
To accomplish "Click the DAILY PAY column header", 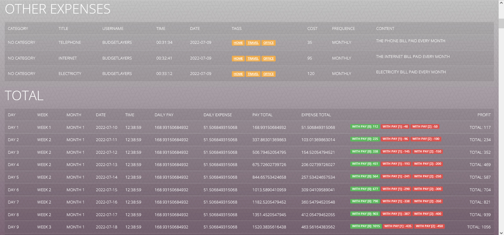I will coord(164,115).
